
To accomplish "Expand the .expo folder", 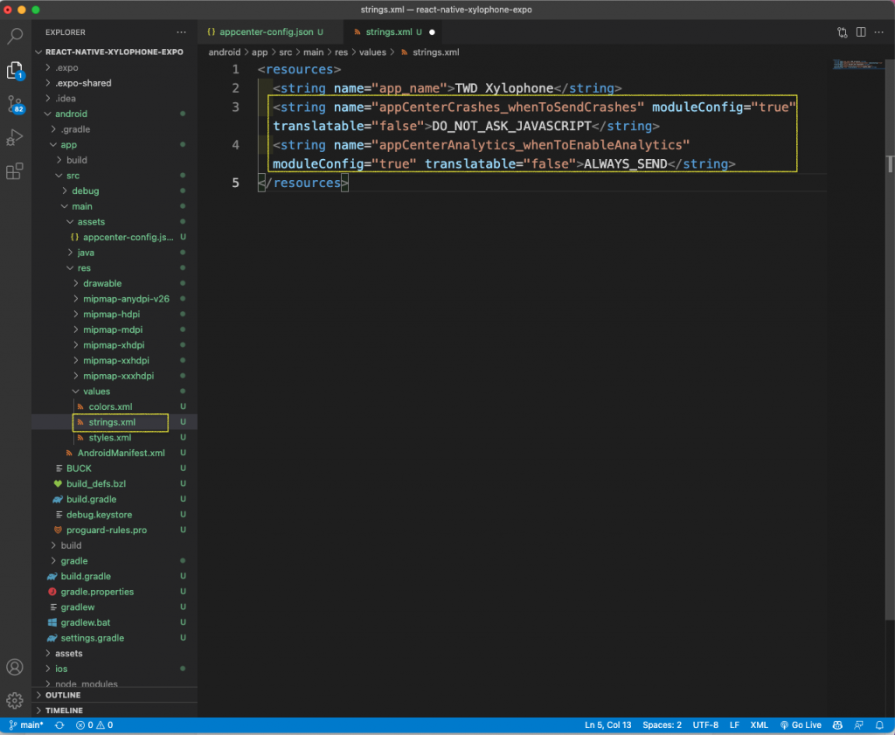I will pyautogui.click(x=114, y=67).
